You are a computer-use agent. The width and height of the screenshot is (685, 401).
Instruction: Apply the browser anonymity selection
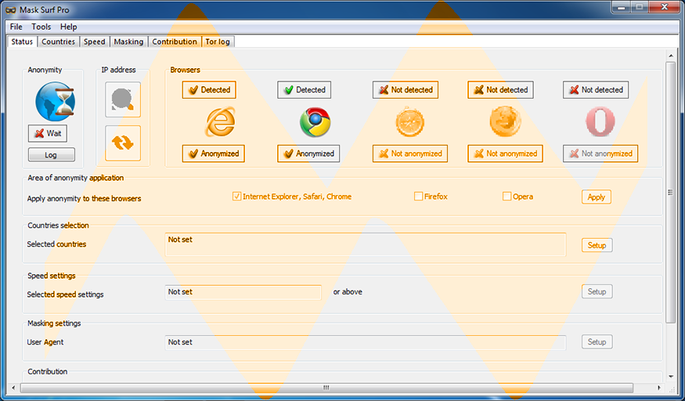tap(597, 197)
